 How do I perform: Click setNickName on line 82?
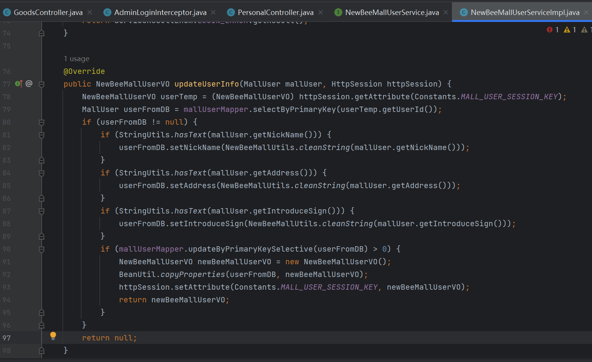[x=195, y=147]
